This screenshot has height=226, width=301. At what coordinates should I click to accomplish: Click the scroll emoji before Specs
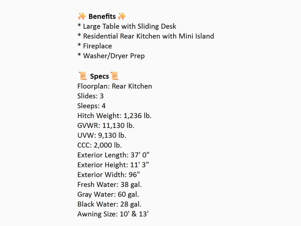(x=83, y=76)
